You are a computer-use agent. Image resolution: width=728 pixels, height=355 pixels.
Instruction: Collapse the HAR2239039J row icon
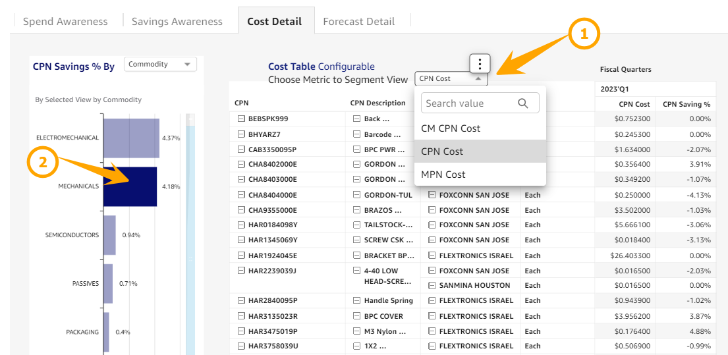(241, 271)
